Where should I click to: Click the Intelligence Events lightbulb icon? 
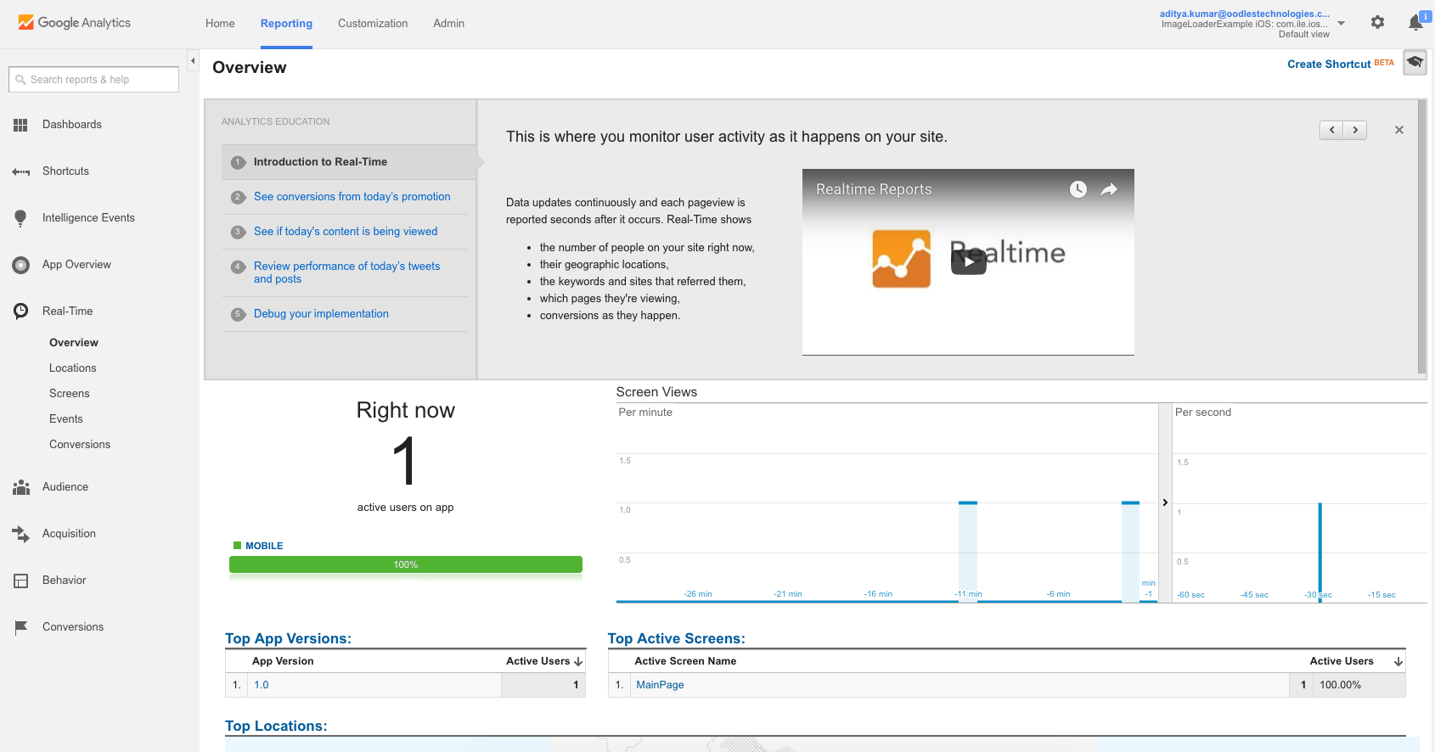[x=20, y=218]
